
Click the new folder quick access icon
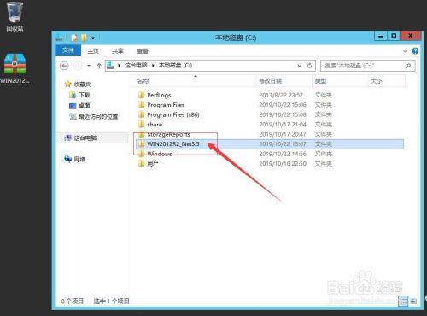point(84,38)
